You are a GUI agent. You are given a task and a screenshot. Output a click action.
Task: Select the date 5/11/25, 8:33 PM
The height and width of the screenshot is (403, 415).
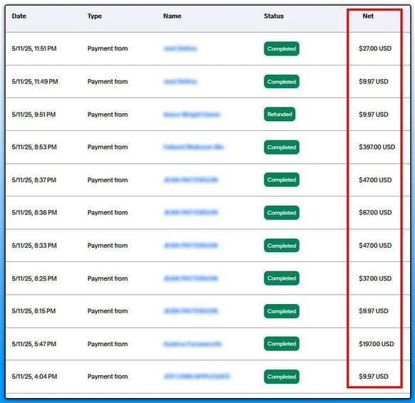pos(34,246)
